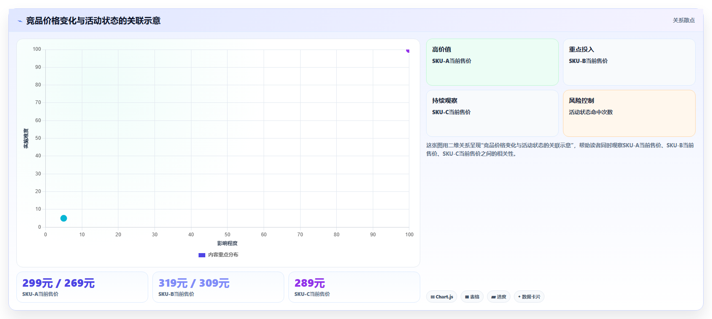Select the teal scatter data point
This screenshot has width=712, height=319.
[64, 218]
